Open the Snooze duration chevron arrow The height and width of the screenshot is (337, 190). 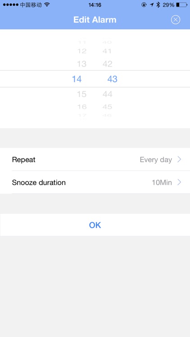tap(179, 182)
